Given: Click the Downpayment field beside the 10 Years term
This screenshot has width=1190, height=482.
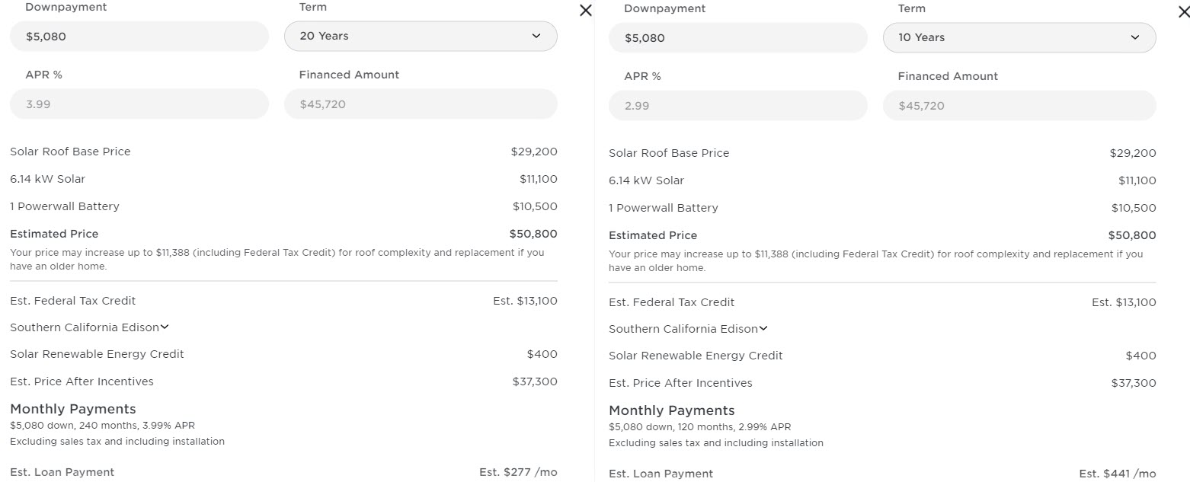Looking at the screenshot, I should (x=737, y=37).
